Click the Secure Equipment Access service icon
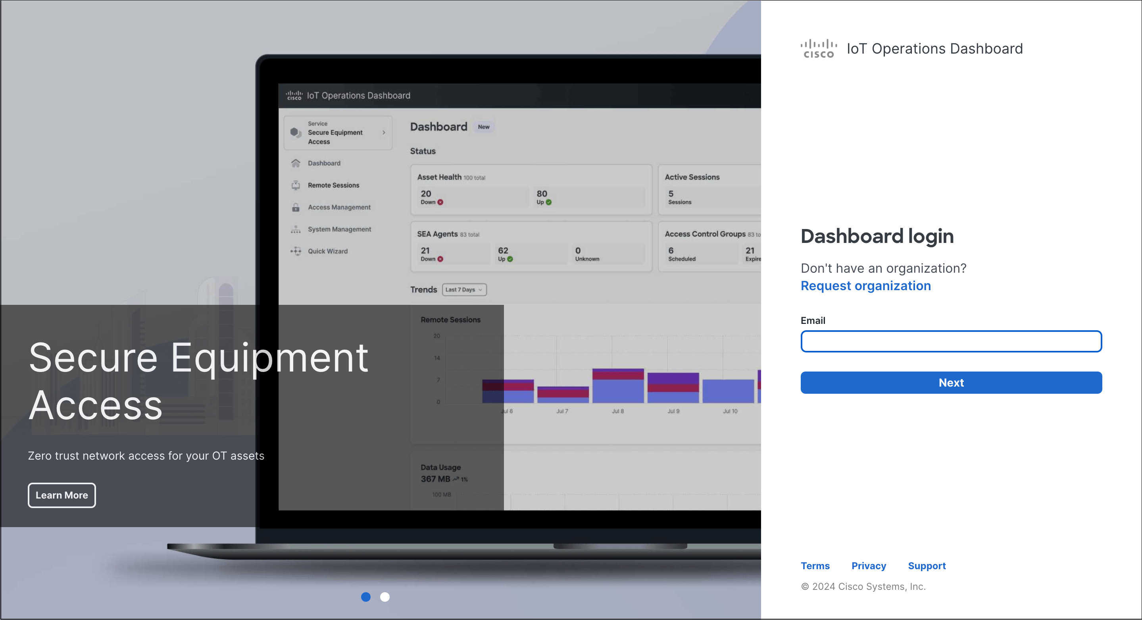This screenshot has width=1142, height=620. pyautogui.click(x=296, y=132)
